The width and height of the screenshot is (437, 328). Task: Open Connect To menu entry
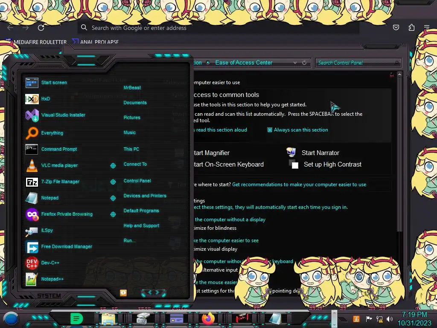click(x=135, y=164)
